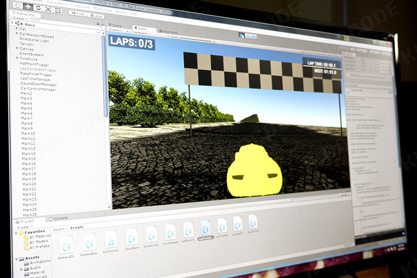The width and height of the screenshot is (417, 278).
Task: Open the Free Aspect dropdown
Action: tap(140, 33)
